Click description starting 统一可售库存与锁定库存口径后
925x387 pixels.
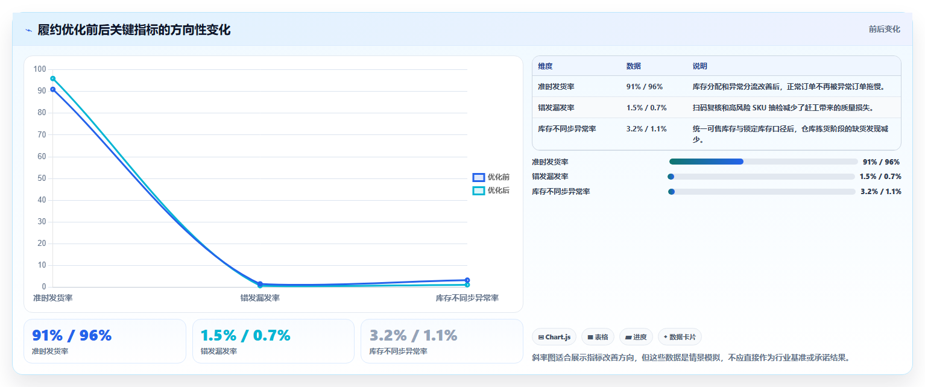pyautogui.click(x=790, y=134)
